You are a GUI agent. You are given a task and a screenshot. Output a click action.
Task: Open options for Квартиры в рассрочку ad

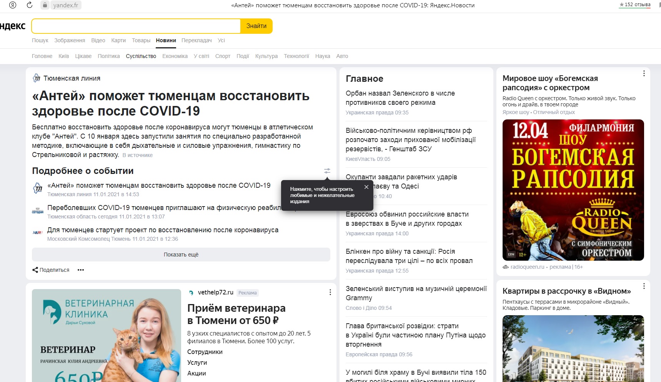point(644,286)
